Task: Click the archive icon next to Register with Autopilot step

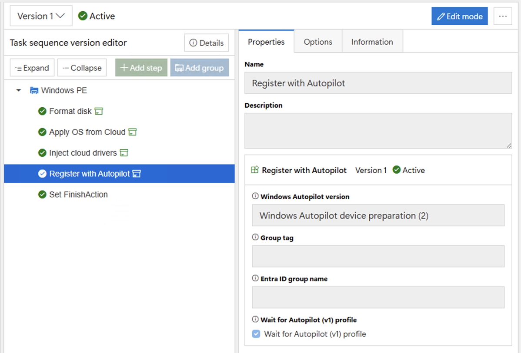Action: [x=137, y=174]
